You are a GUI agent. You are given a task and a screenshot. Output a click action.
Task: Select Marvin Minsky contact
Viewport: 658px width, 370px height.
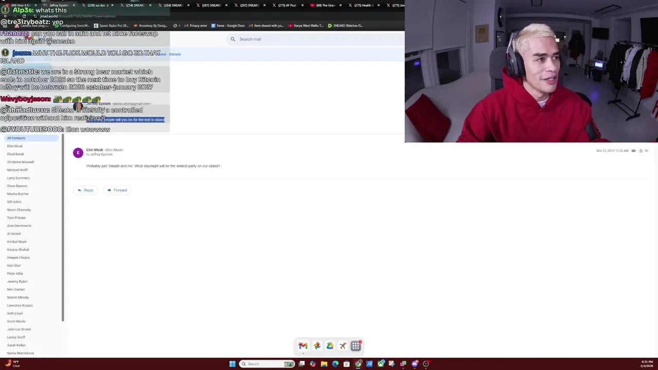tap(18, 298)
